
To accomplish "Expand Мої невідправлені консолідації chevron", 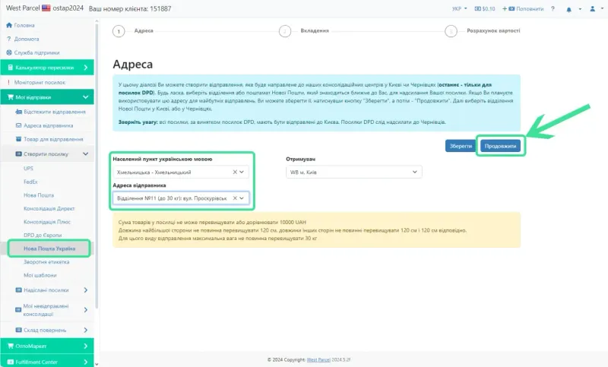I will click(85, 310).
